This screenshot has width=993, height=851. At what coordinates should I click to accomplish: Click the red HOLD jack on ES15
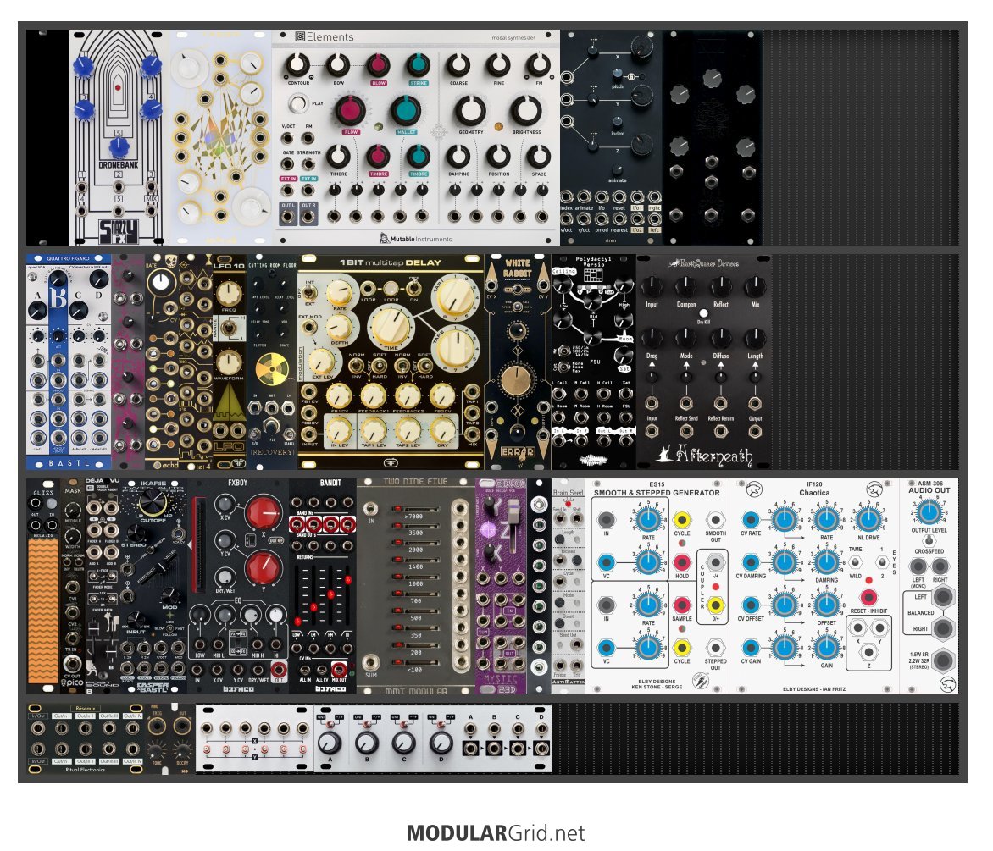681,562
